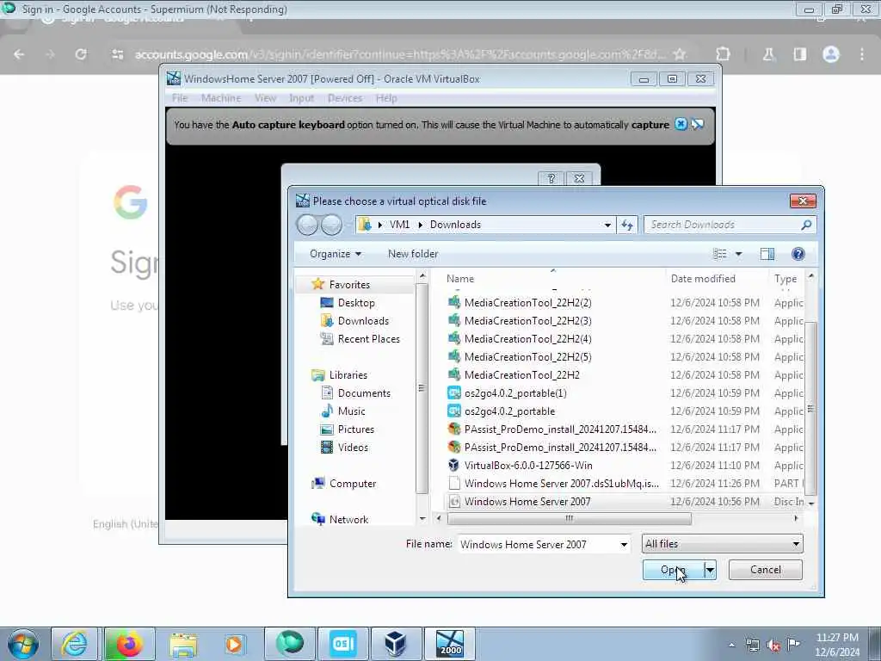Viewport: 881px width, 661px height.
Task: Open the VirtualBox Devices menu
Action: click(x=344, y=98)
